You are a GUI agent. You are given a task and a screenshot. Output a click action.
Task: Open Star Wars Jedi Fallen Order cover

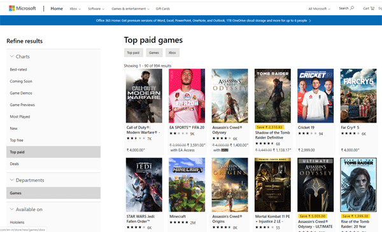tap(144, 184)
